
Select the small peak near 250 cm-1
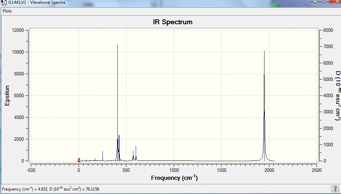pos(103,156)
